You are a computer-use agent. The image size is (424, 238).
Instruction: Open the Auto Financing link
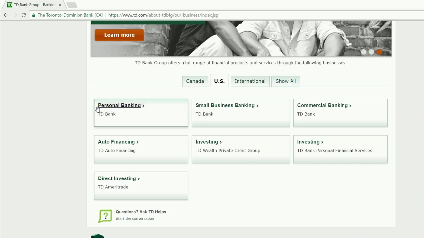[x=116, y=142]
